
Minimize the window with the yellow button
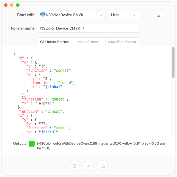(12, 5)
